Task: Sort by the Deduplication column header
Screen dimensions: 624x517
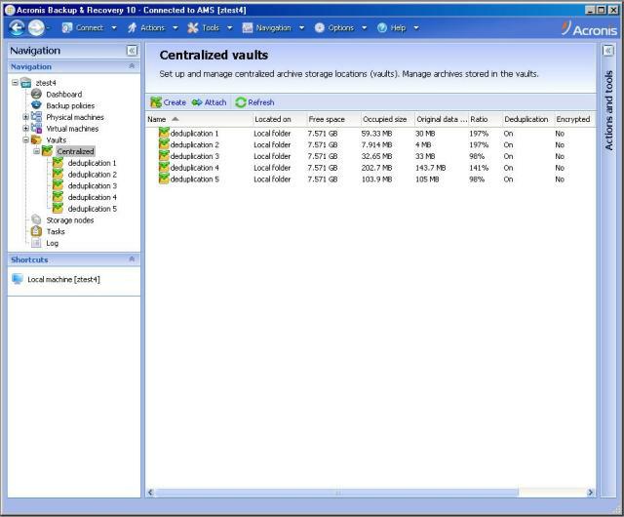Action: [528, 119]
